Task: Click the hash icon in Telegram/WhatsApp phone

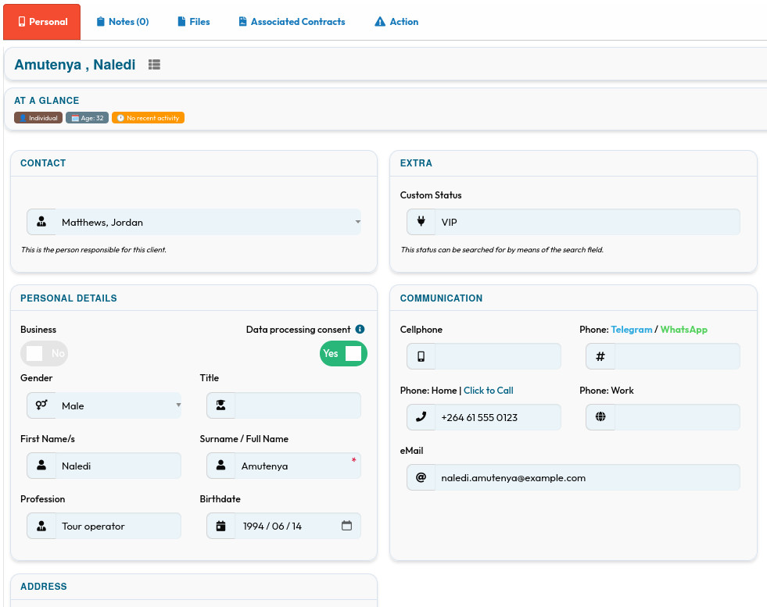Action: (x=600, y=356)
